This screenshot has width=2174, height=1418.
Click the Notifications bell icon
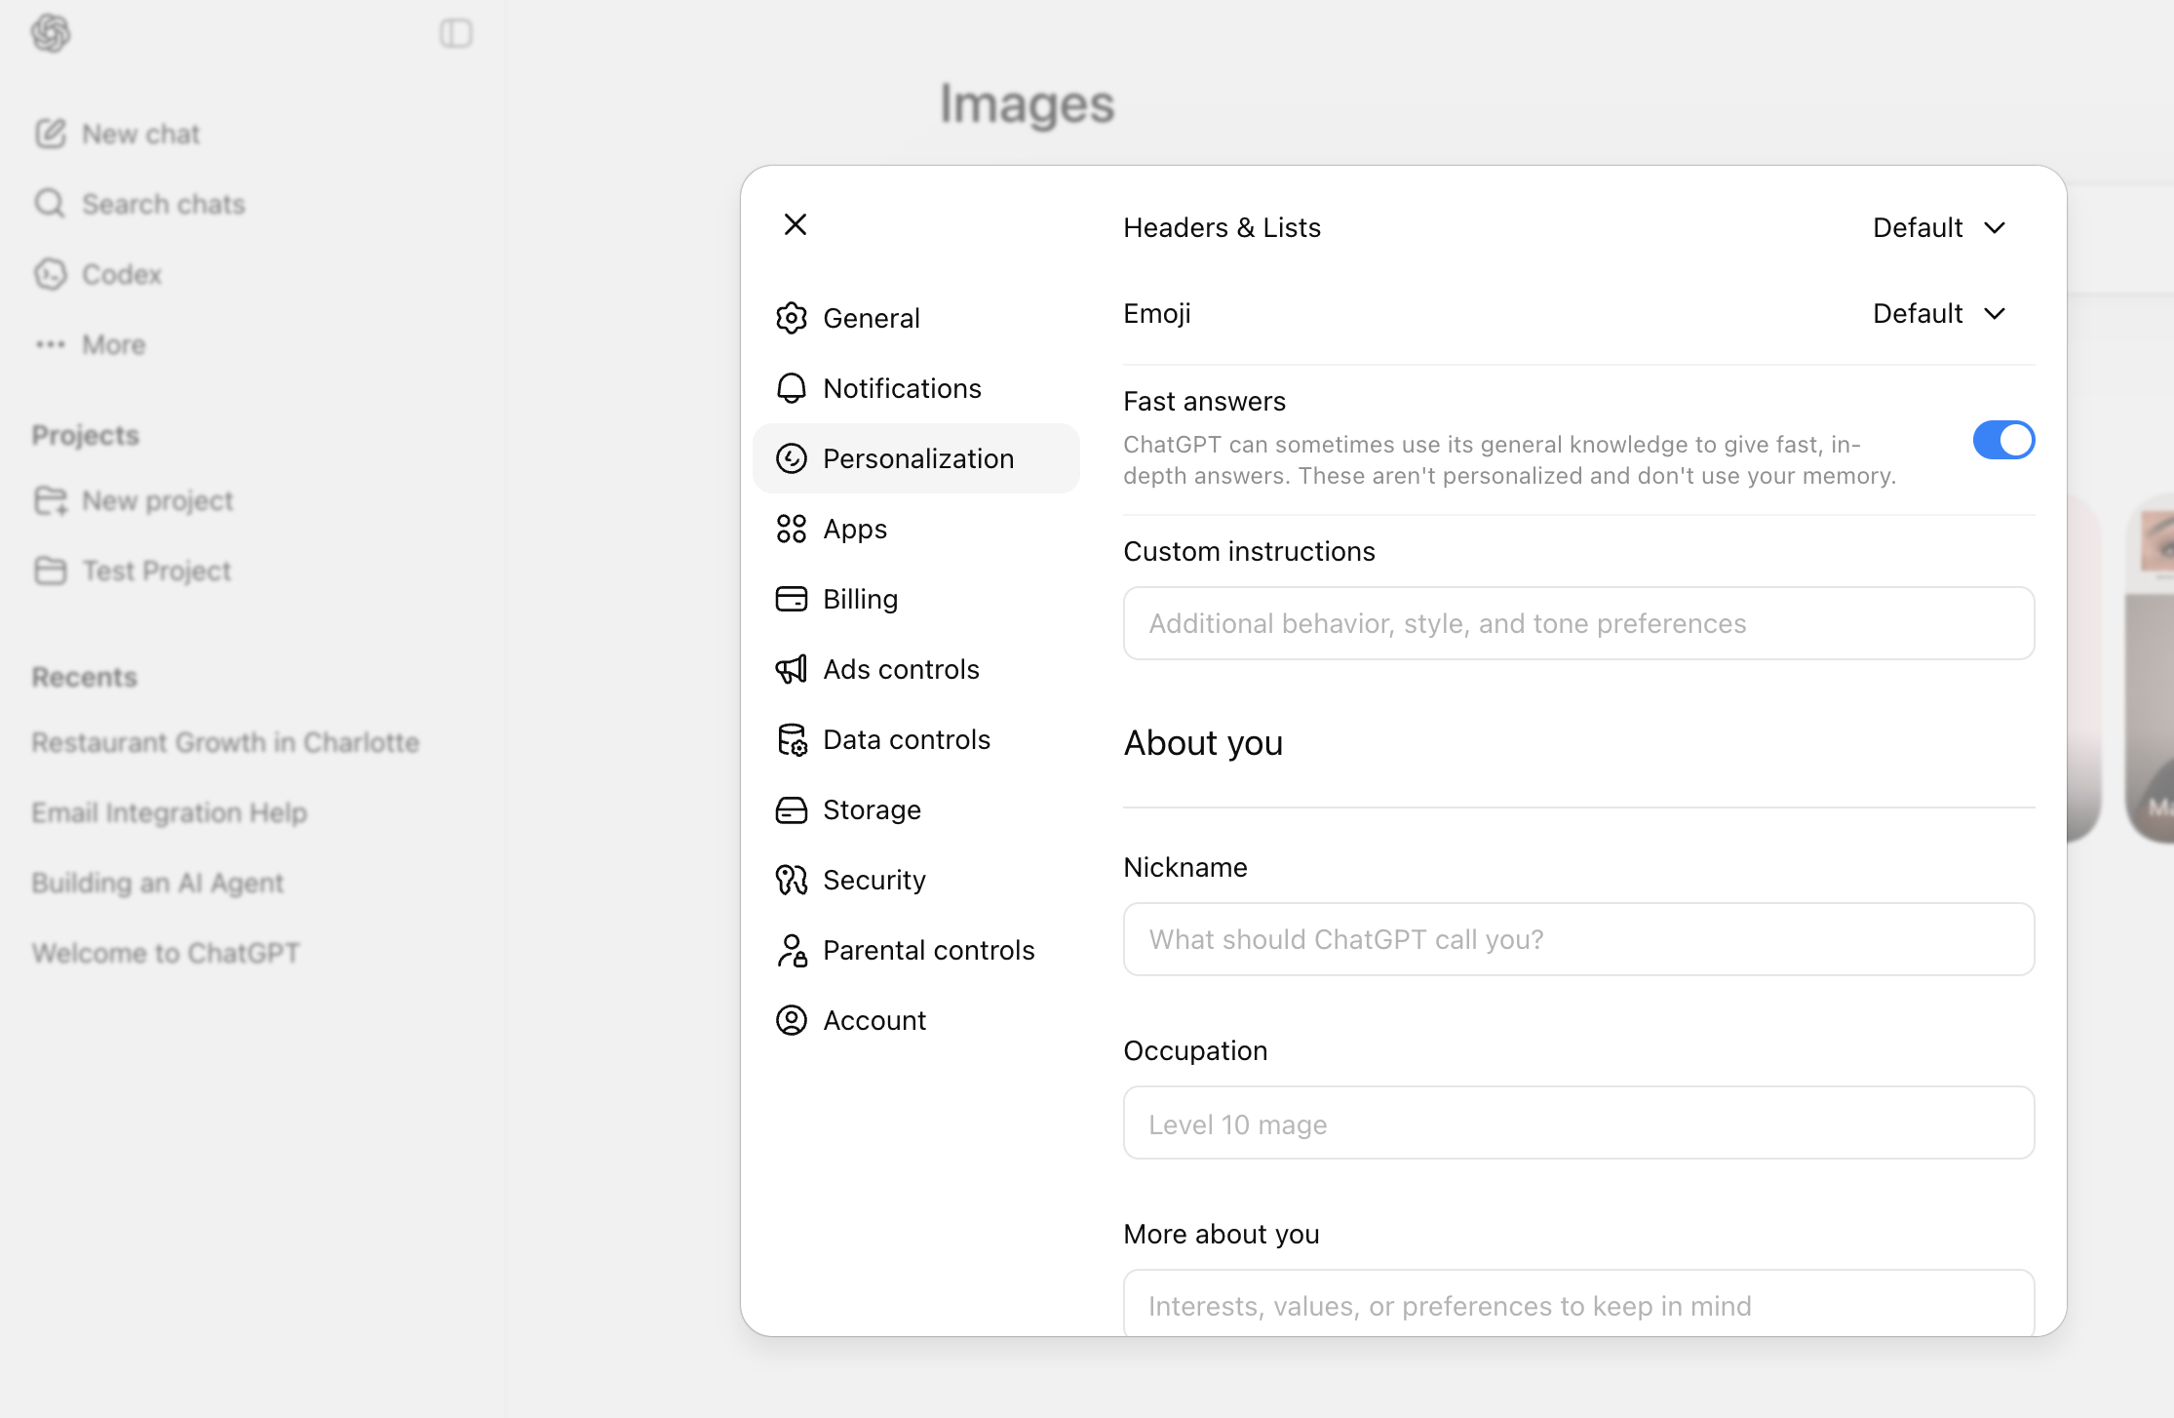pyautogui.click(x=792, y=388)
